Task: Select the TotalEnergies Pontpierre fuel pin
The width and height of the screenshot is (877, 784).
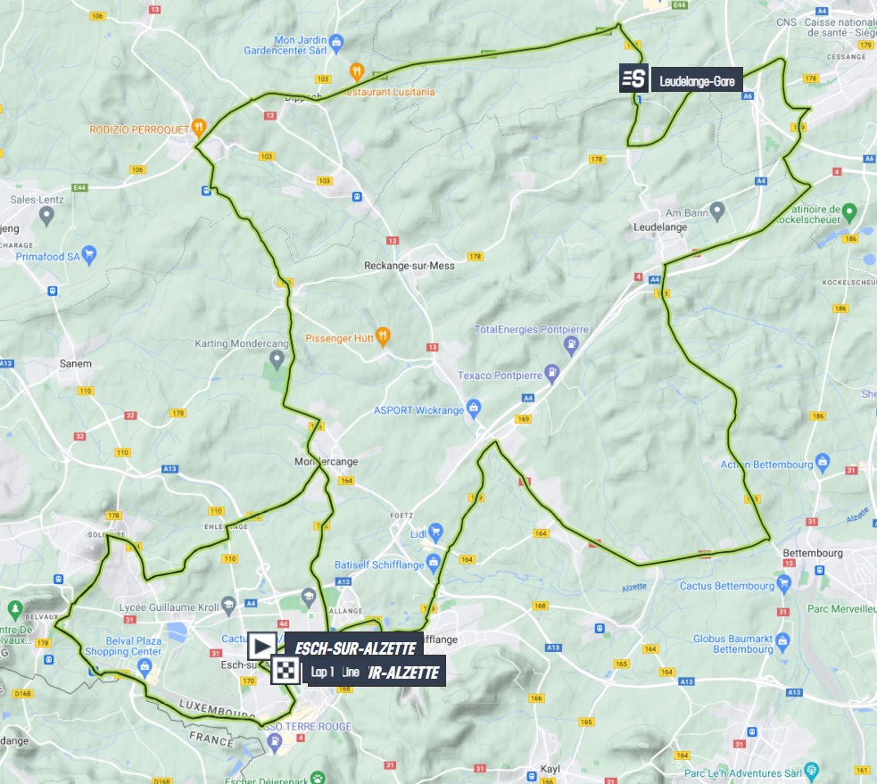Action: tap(570, 345)
